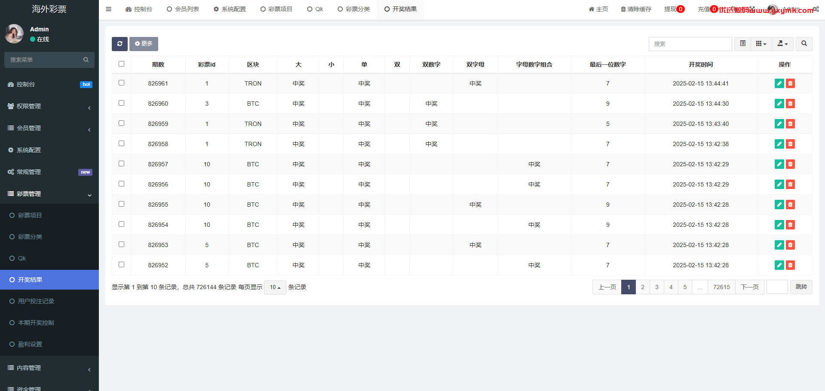Screen dimensions: 825x391
Task: Expand 权限管理 sidebar menu
Action: [49, 106]
